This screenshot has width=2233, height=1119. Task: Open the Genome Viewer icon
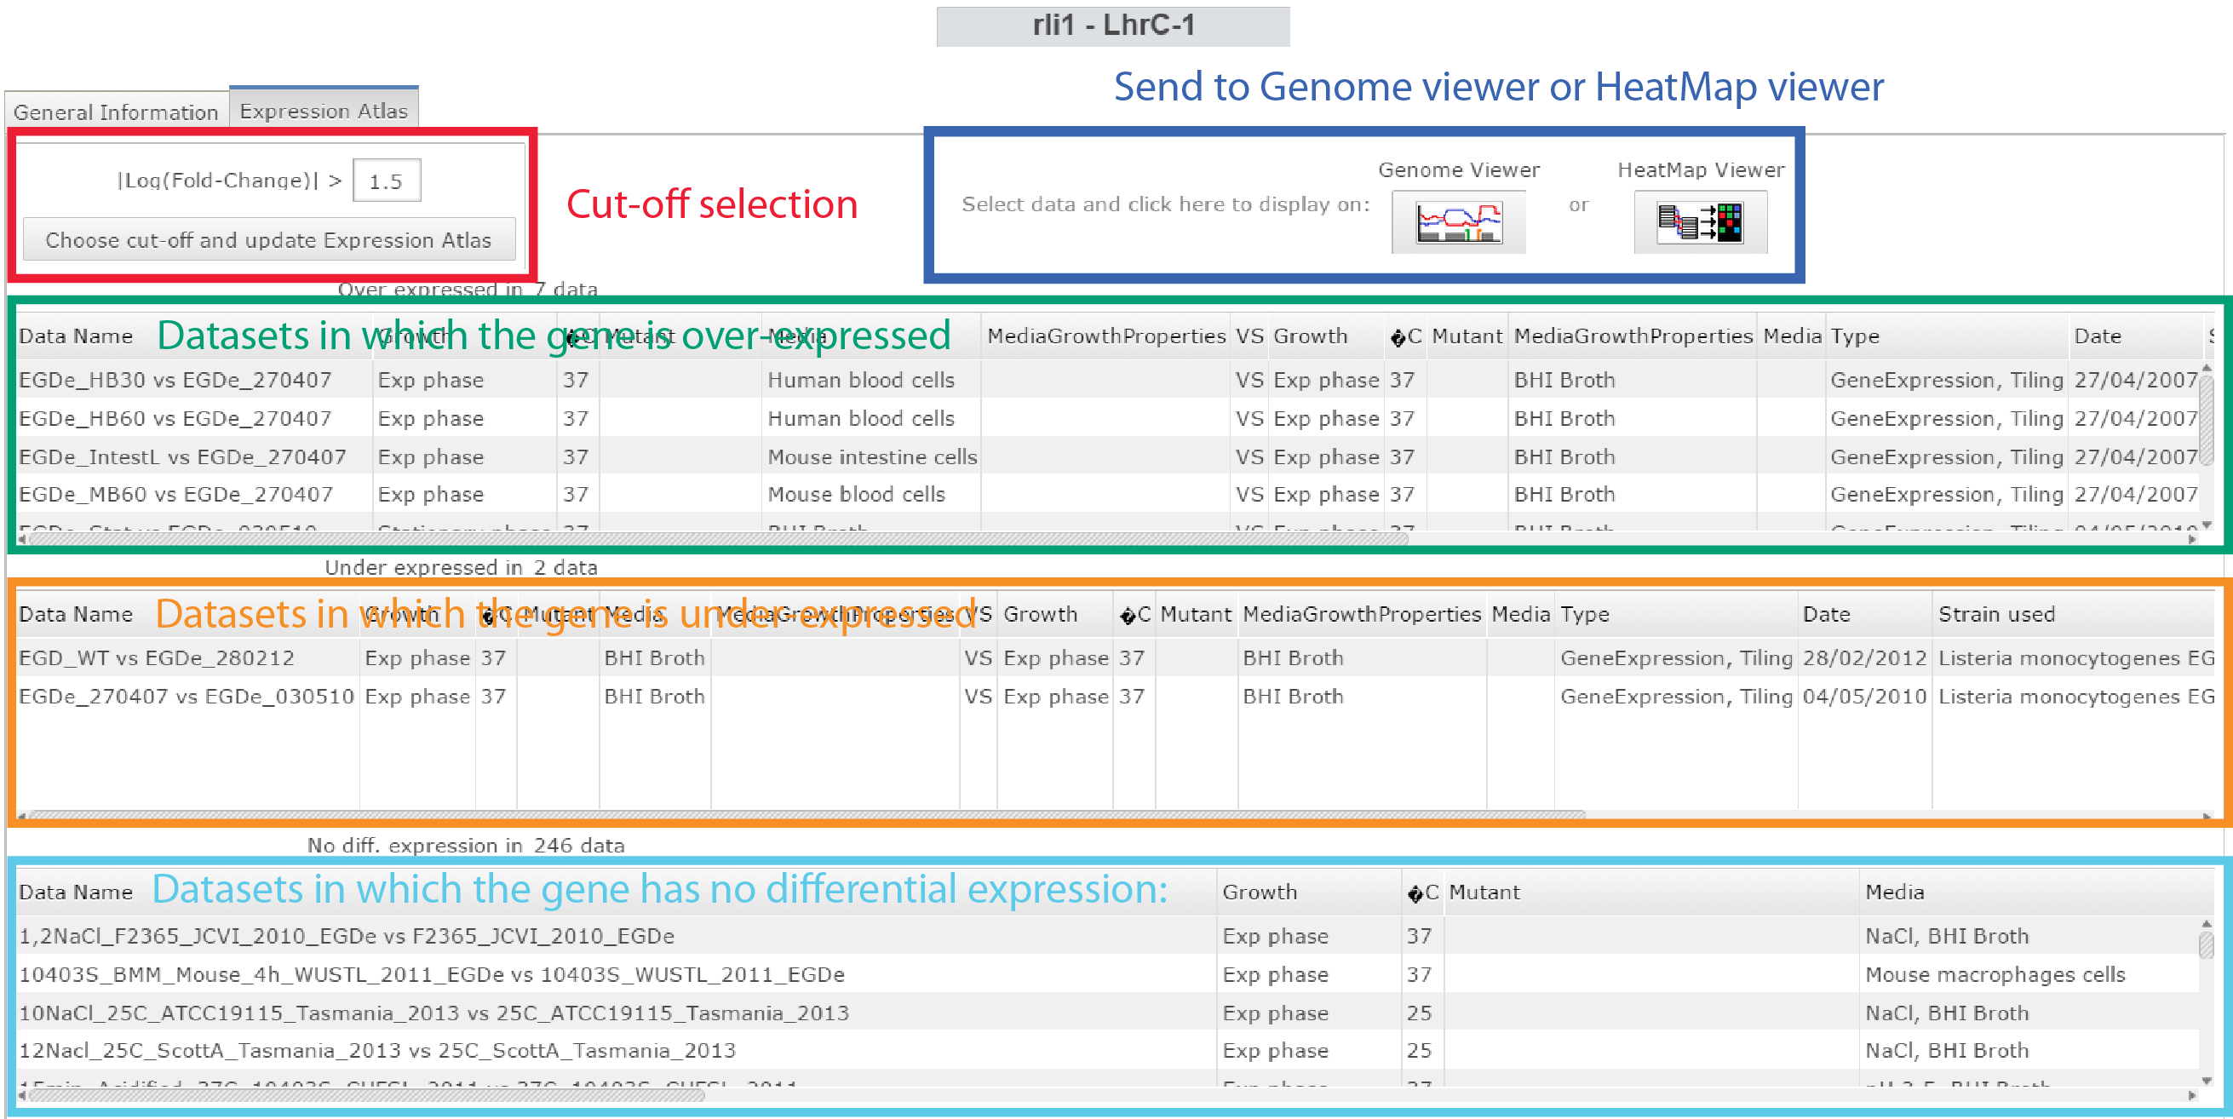click(x=1458, y=222)
